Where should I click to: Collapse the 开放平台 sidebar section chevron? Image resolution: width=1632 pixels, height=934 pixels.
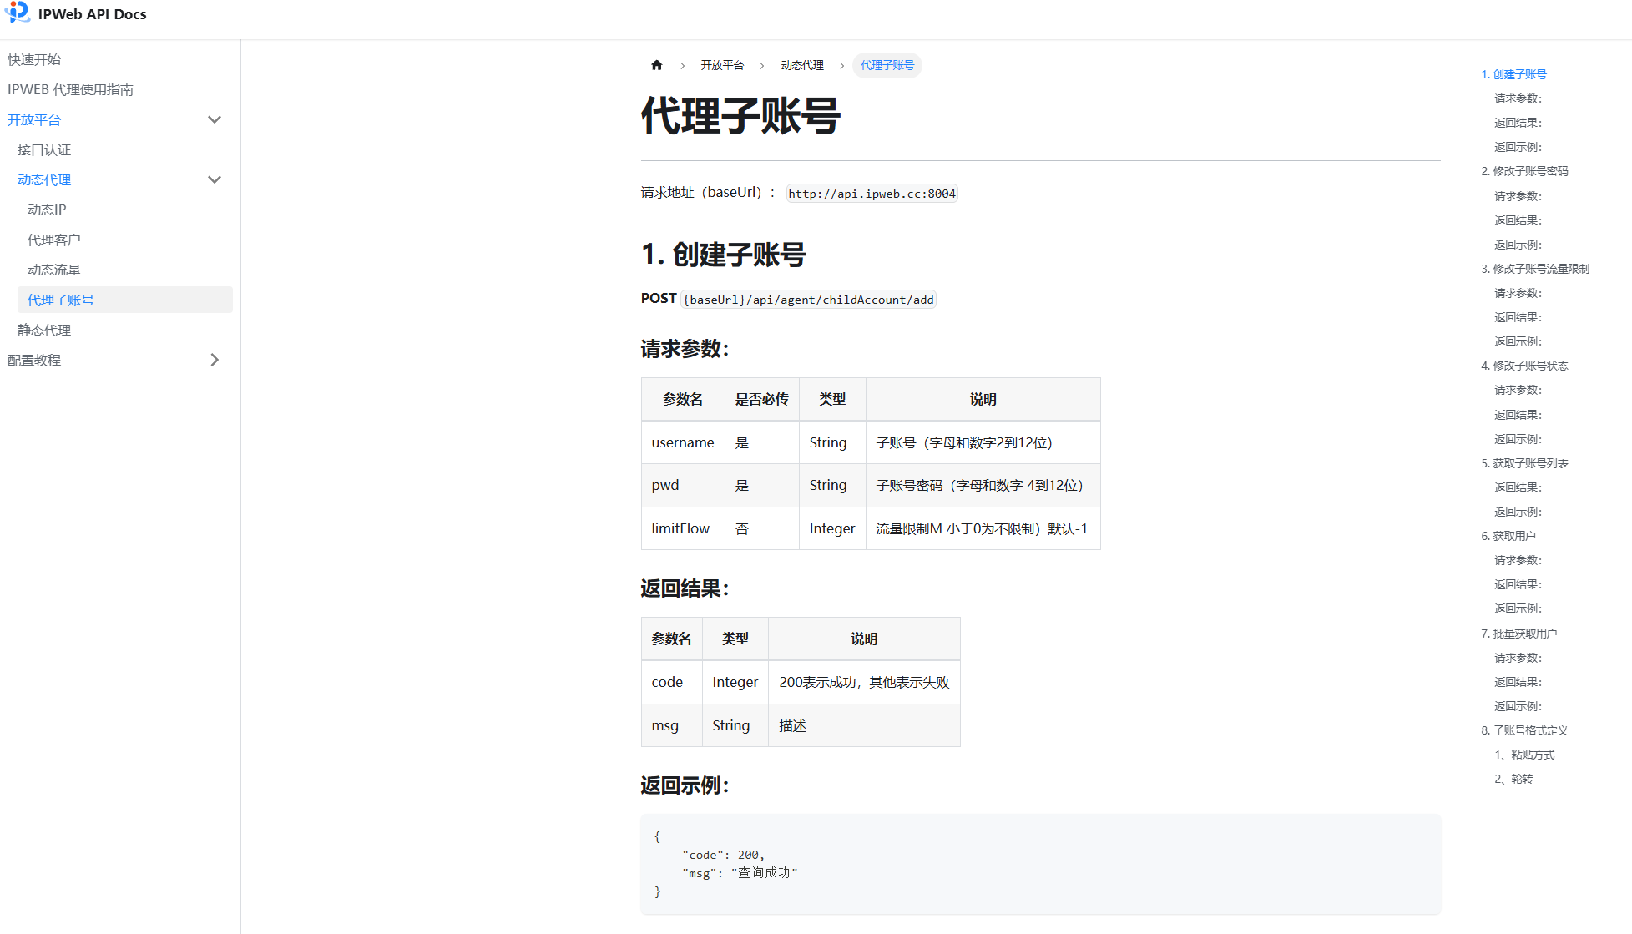[215, 119]
